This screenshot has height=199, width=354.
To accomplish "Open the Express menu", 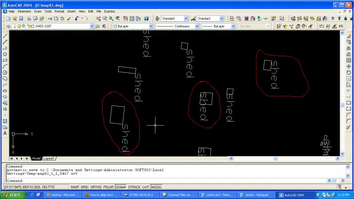I will 109,11.
